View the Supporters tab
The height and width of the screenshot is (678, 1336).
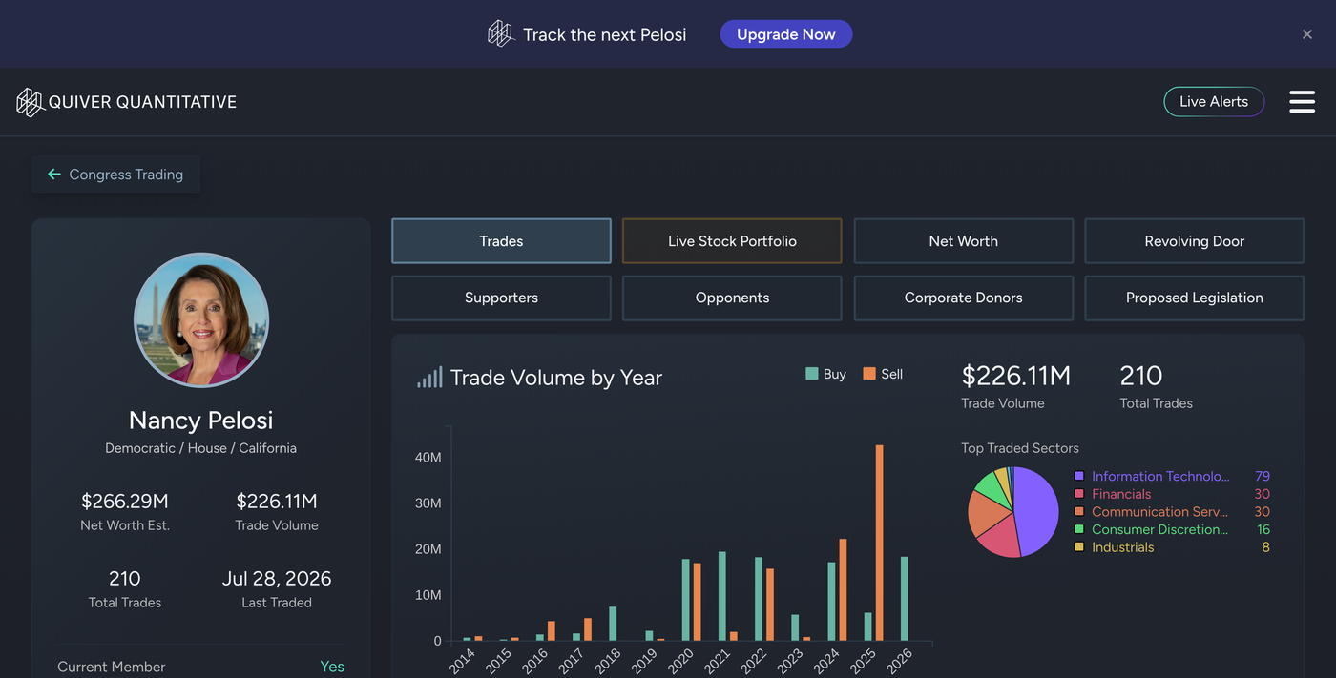[501, 298]
